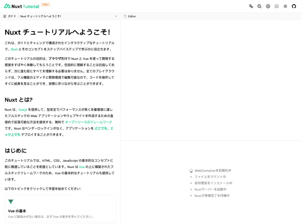Click the Nuxt Tutorial logo
Image resolution: width=301 pixels, height=224 pixels.
pyautogui.click(x=21, y=6)
